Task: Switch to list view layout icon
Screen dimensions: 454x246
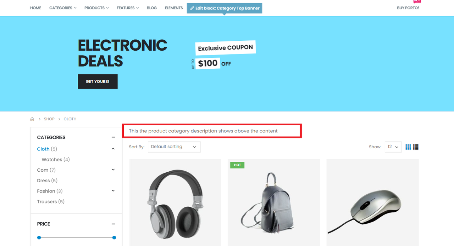Action: point(416,147)
